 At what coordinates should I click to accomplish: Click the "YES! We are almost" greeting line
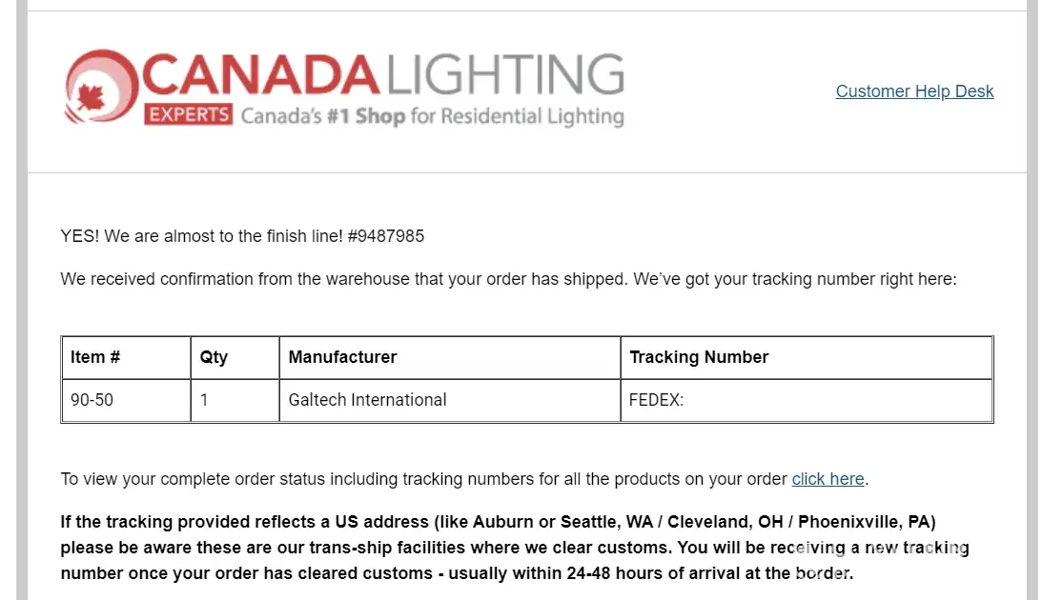[200, 235]
